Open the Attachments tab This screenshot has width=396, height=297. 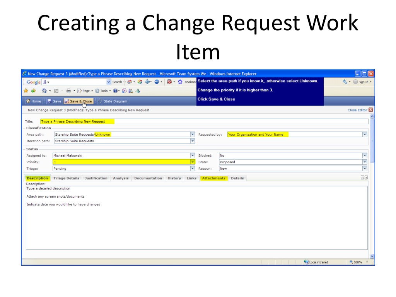click(213, 178)
